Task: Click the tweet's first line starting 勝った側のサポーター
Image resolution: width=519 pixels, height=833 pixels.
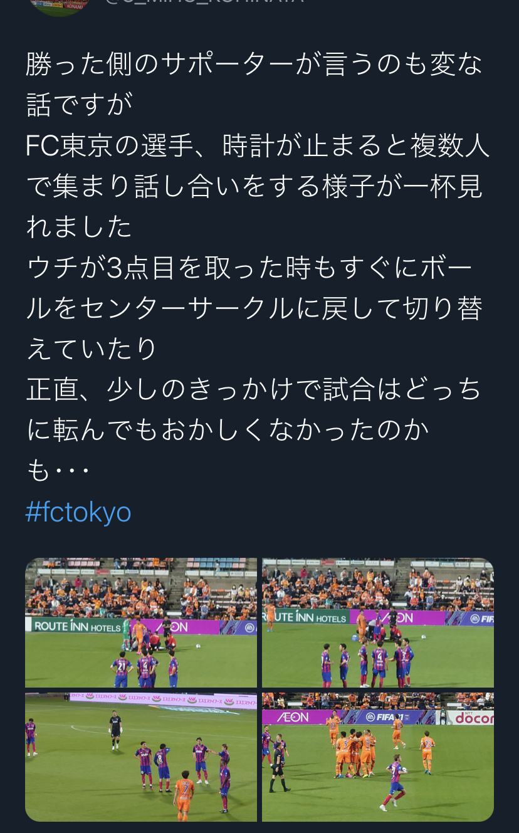Action: (254, 64)
